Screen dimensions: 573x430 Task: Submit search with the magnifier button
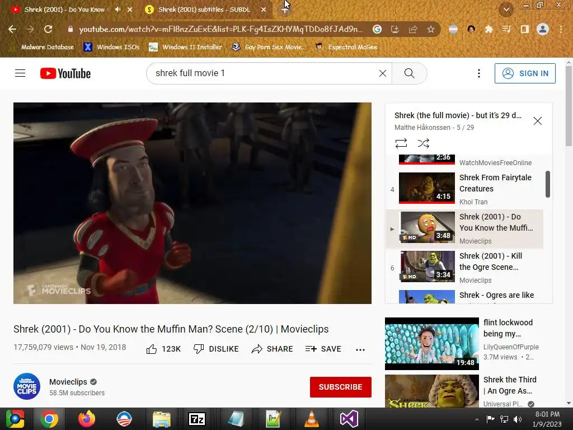[409, 73]
